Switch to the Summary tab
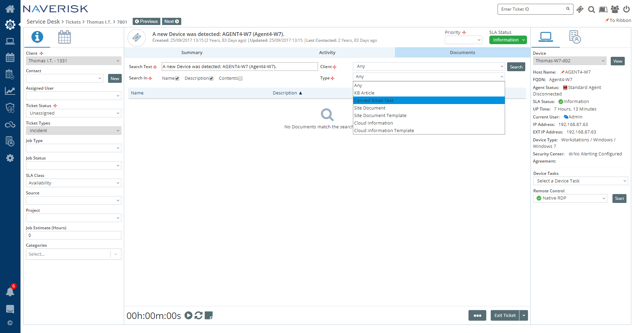Viewport: 634px width, 333px height. pos(192,53)
